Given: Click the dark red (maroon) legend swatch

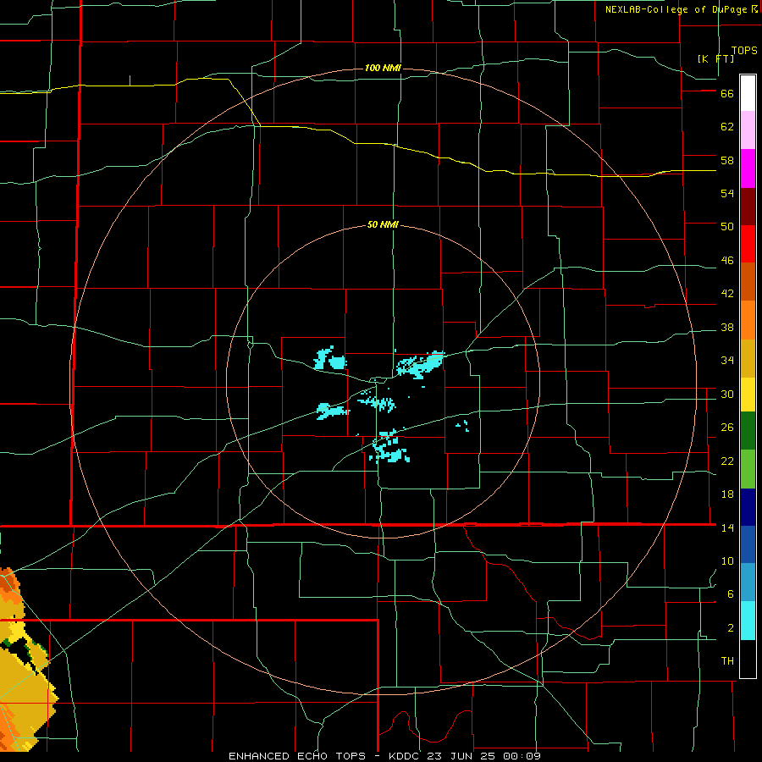Looking at the screenshot, I should pyautogui.click(x=748, y=207).
